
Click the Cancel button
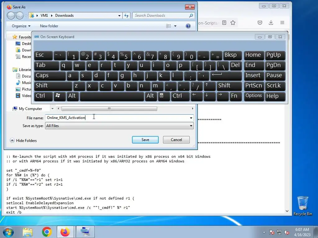coord(176,140)
